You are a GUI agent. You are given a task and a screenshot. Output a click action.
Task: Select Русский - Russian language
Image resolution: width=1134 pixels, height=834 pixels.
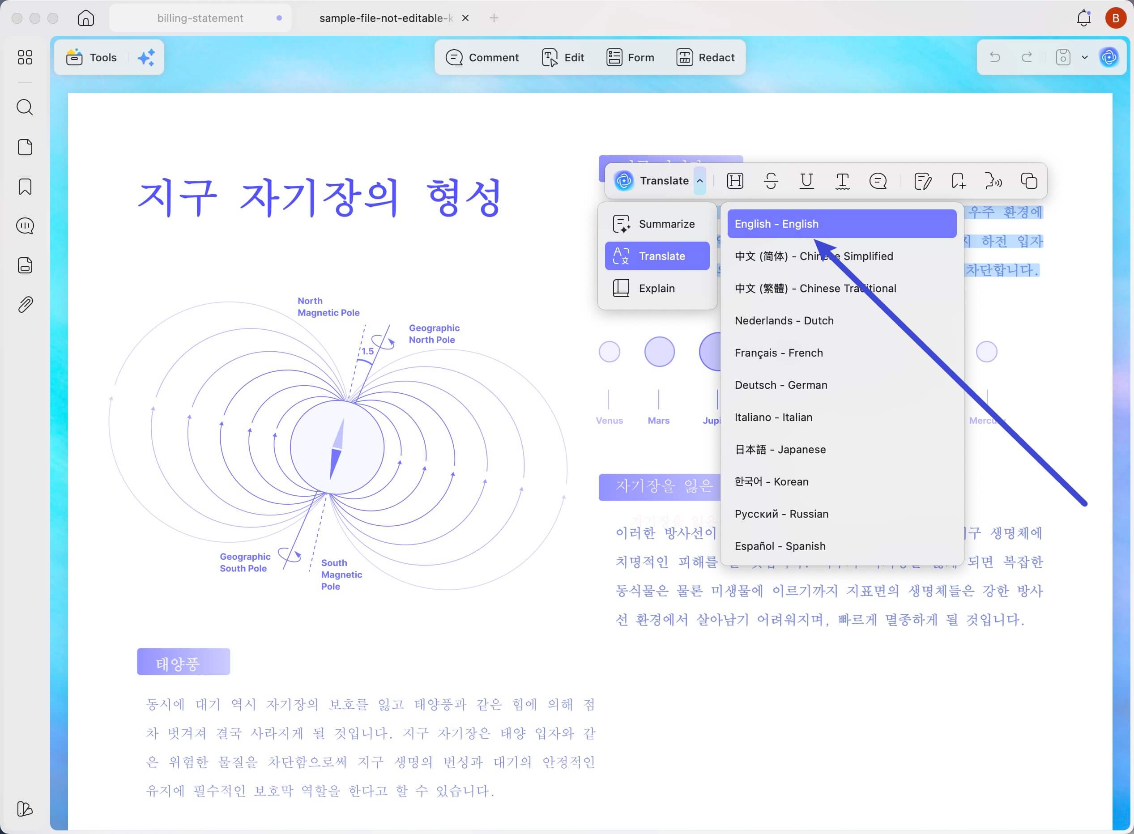click(842, 514)
